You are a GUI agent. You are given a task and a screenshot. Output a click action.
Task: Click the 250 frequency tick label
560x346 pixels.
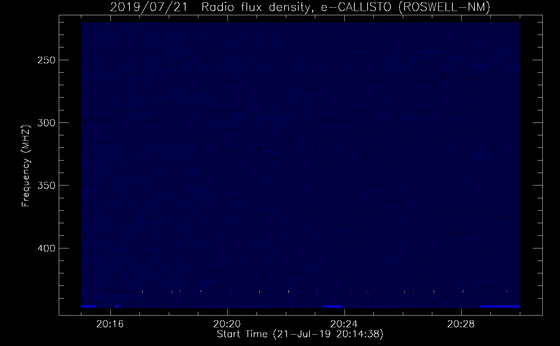[x=46, y=60]
